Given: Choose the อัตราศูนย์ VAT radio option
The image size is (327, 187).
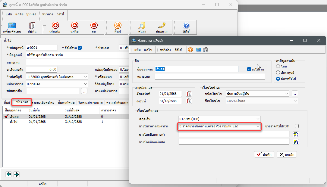Looking at the screenshot, I should pyautogui.click(x=278, y=72).
